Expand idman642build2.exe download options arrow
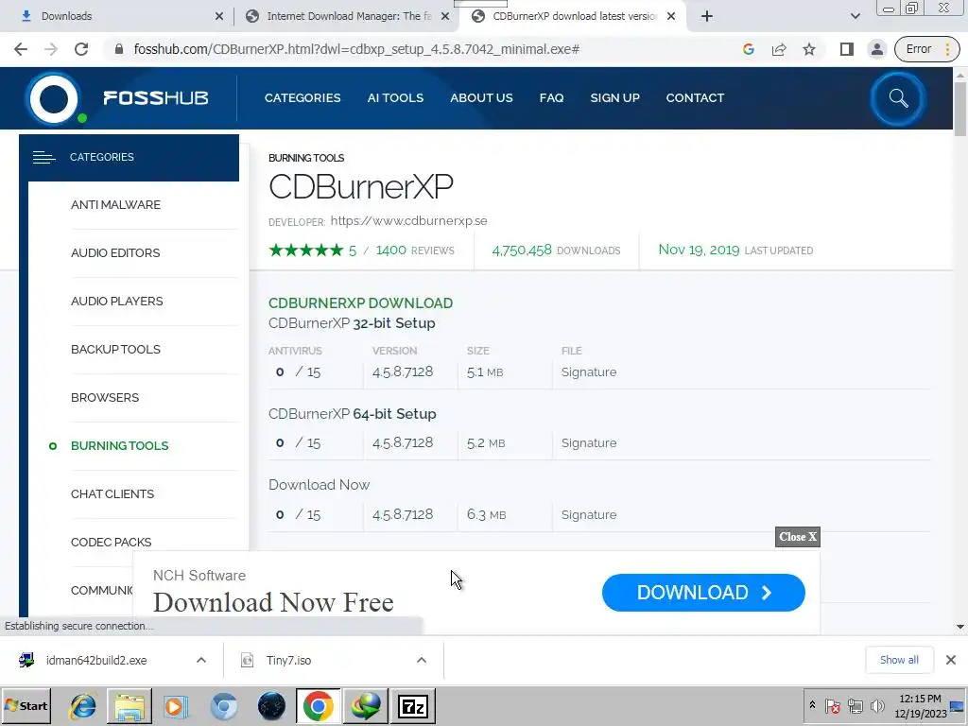This screenshot has width=968, height=726. (x=201, y=660)
